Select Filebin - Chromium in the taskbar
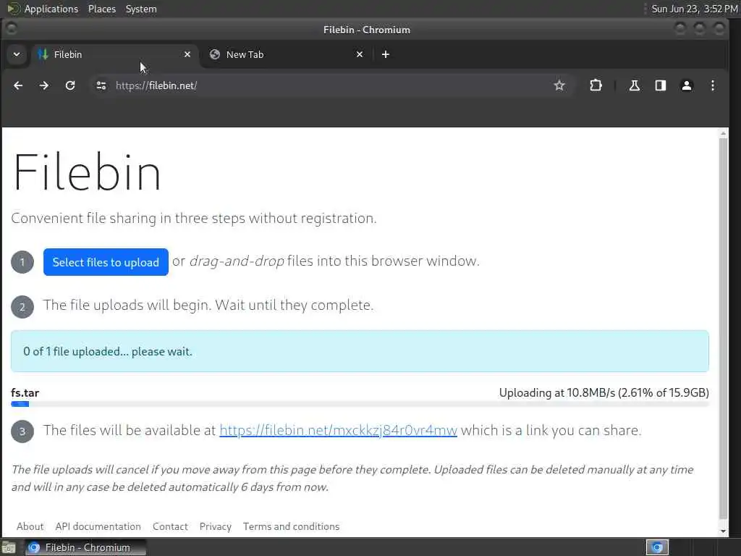 pos(85,547)
